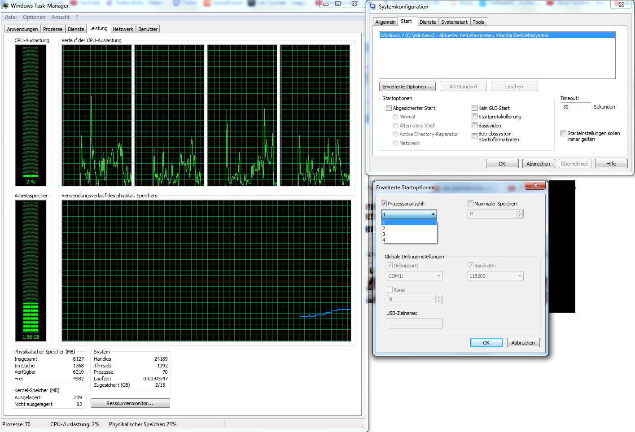Switch to the Prozesse tab
The image size is (635, 432).
pos(53,29)
